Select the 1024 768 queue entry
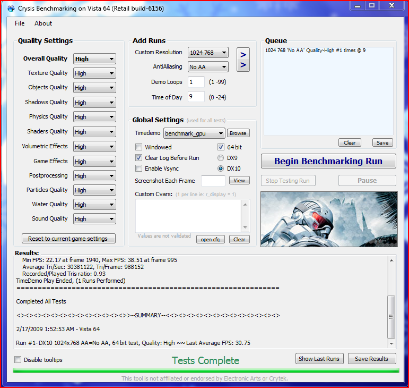Image resolution: width=409 pixels, height=388 pixels. click(315, 50)
